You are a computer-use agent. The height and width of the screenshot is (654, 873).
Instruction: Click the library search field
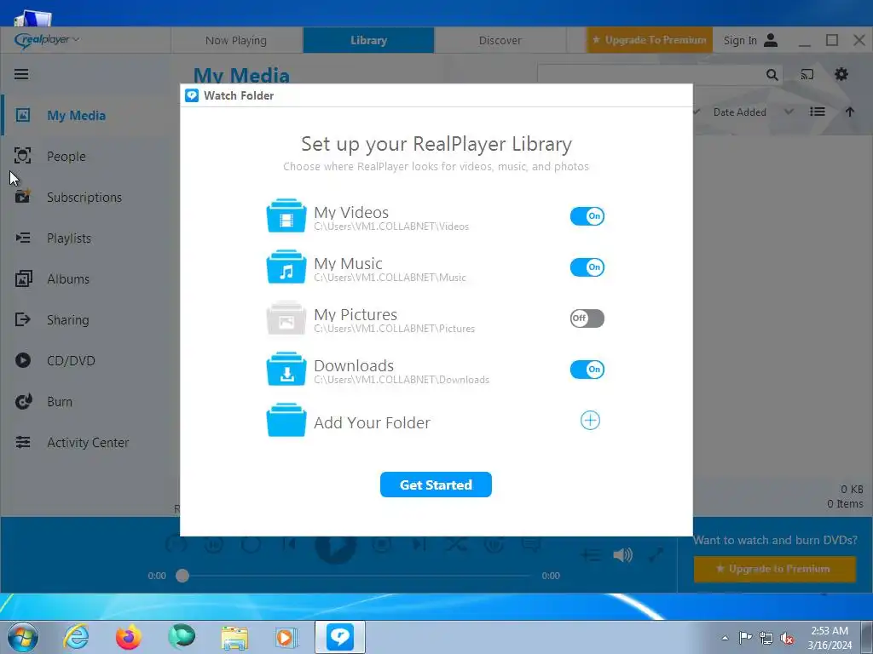(x=651, y=75)
